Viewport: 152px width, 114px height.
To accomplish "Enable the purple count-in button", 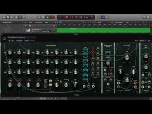I will (x=103, y=17).
